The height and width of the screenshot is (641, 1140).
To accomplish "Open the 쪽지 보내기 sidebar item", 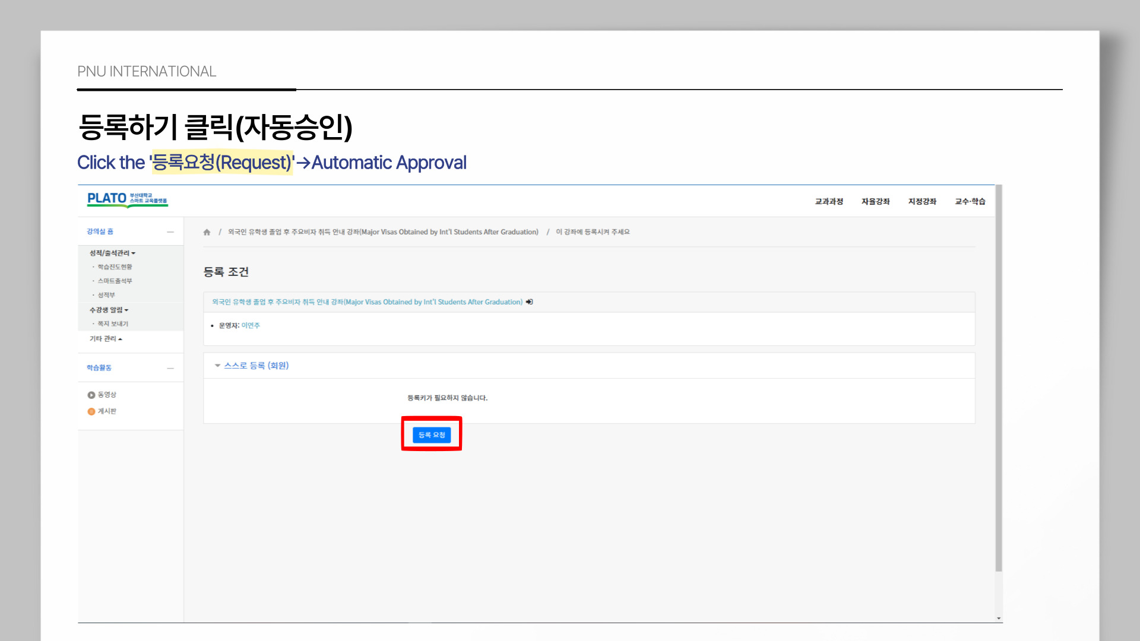I will click(x=112, y=324).
